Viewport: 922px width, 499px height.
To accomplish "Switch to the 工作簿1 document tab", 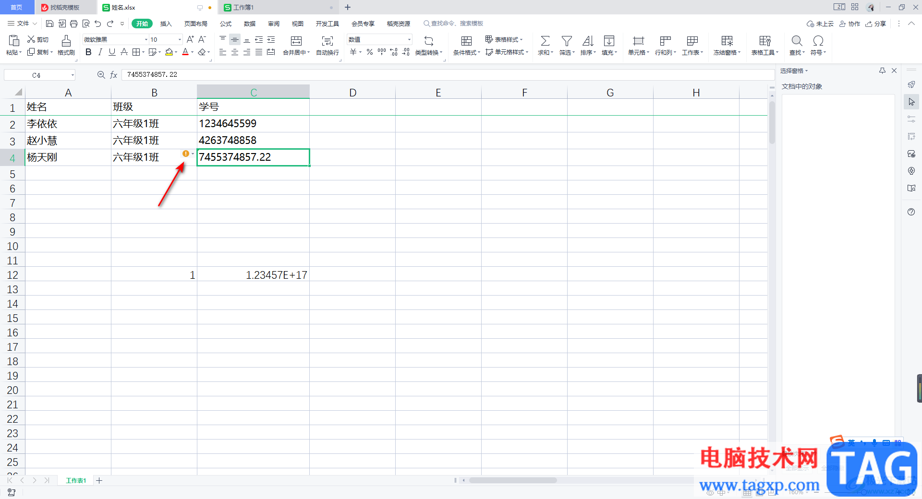I will coord(278,7).
